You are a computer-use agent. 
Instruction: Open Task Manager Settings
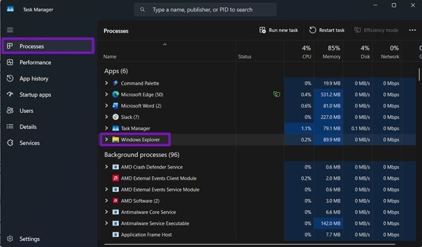pos(48,239)
